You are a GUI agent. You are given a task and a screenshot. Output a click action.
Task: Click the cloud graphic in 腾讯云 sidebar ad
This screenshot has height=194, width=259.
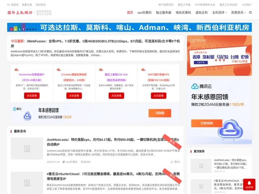230,129
